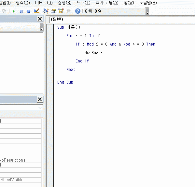Open Project Explorer toolbar icon
Image resolution: width=195 pixels, height=187 pixels.
[x=46, y=11]
